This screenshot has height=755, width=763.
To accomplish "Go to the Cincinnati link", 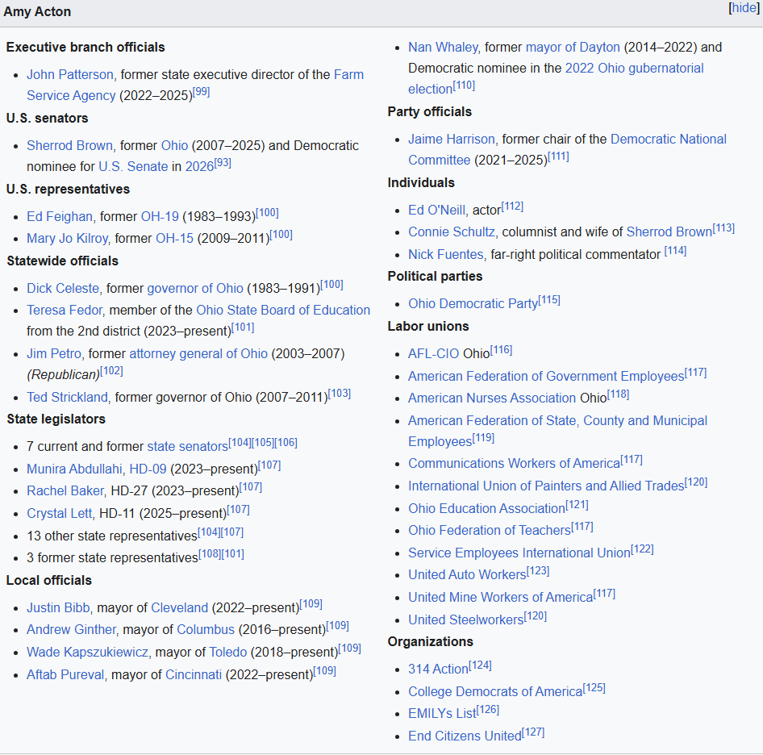I will pos(194,674).
